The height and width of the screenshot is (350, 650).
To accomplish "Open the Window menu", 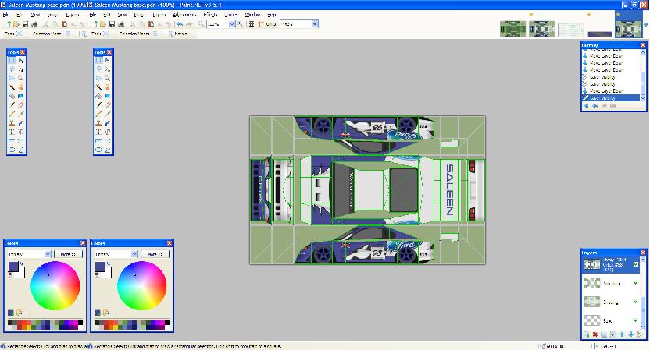I will click(x=252, y=15).
